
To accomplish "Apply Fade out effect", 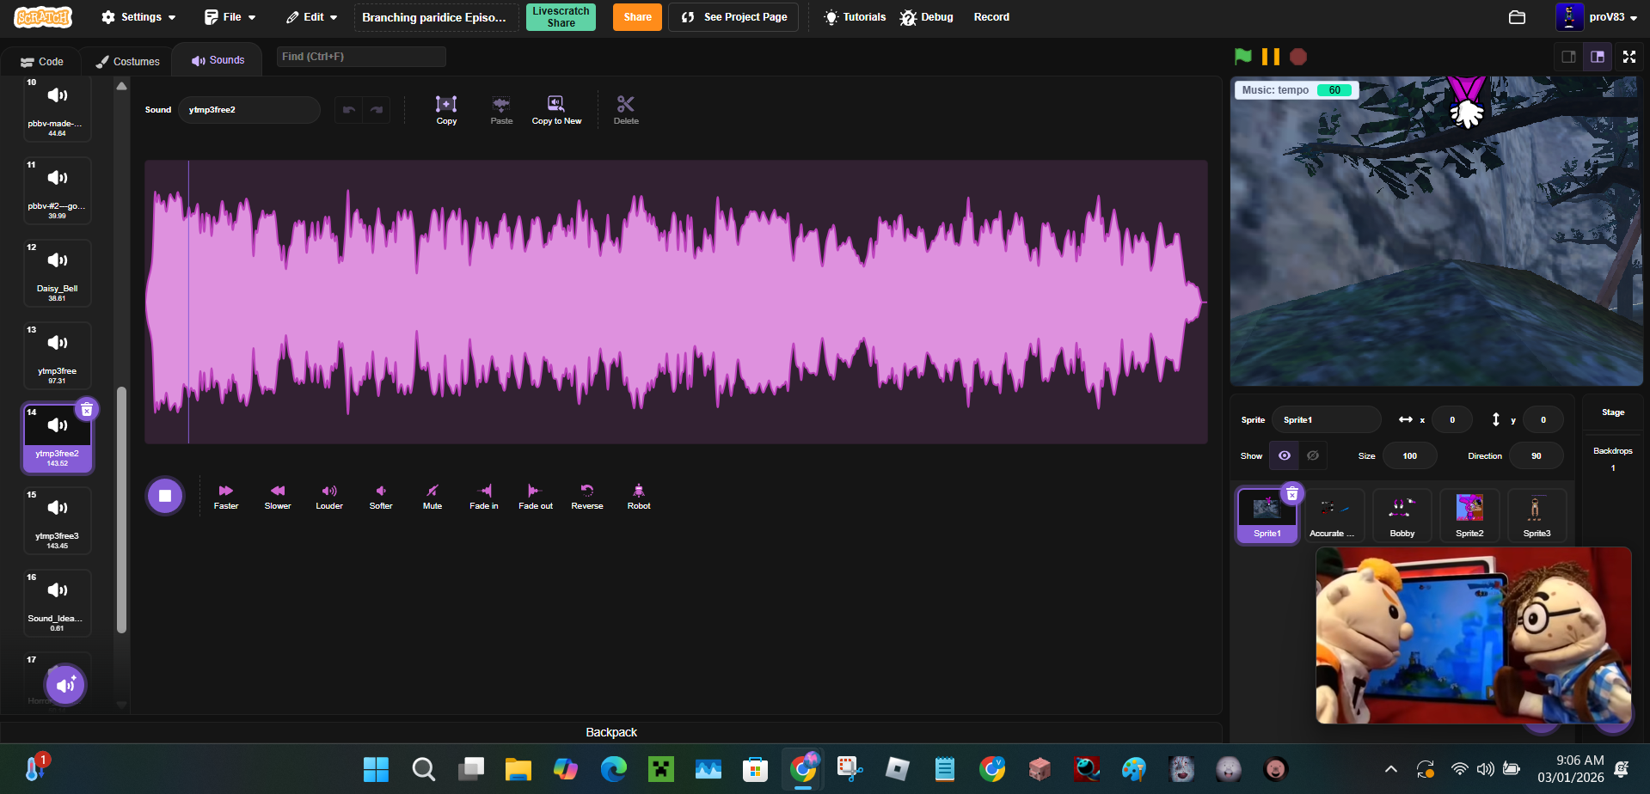I will 536,497.
